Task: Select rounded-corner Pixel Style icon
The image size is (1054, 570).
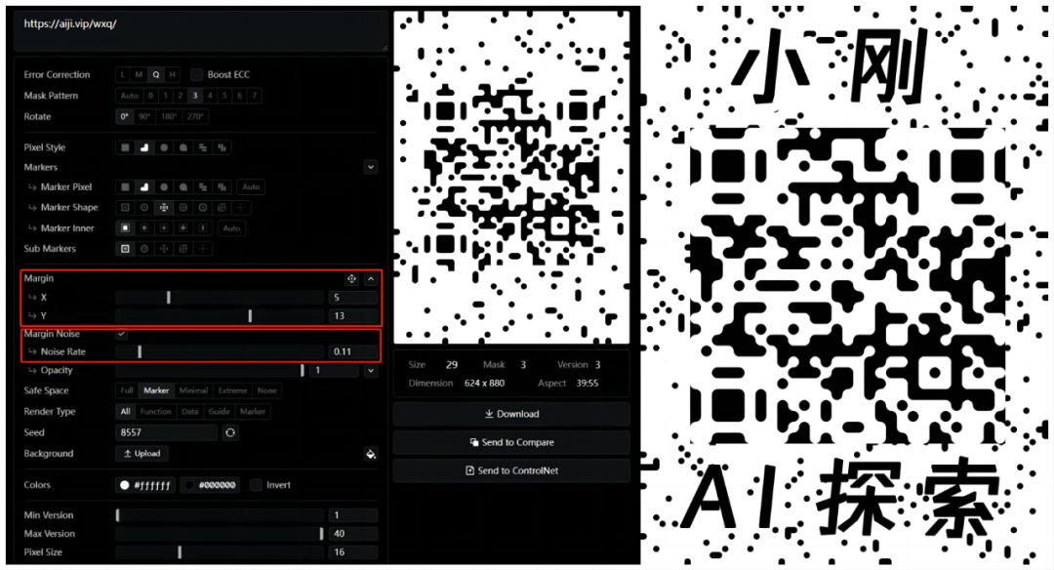Action: (x=144, y=147)
